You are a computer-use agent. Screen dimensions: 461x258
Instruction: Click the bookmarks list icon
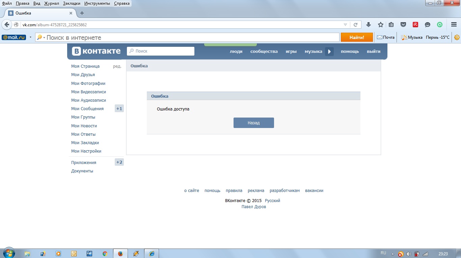coord(391,25)
